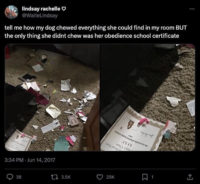Image resolution: width=200 pixels, height=184 pixels.
Task: Open the share upload icon
Action: coord(190,177)
